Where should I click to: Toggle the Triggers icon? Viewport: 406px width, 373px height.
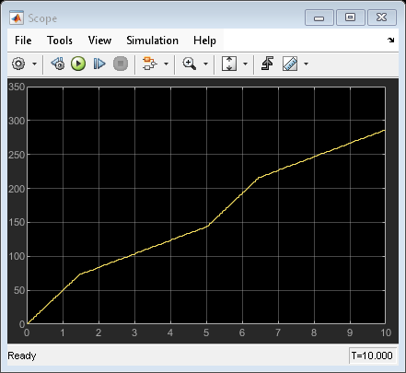(267, 64)
